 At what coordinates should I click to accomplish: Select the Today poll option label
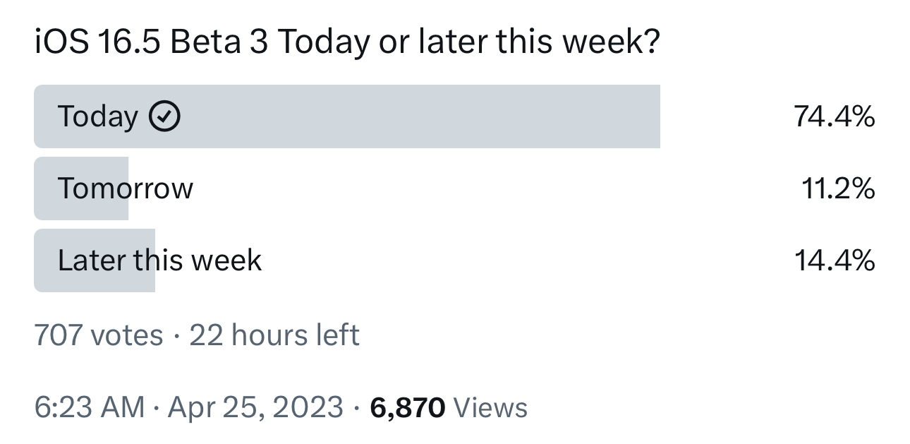[x=97, y=116]
